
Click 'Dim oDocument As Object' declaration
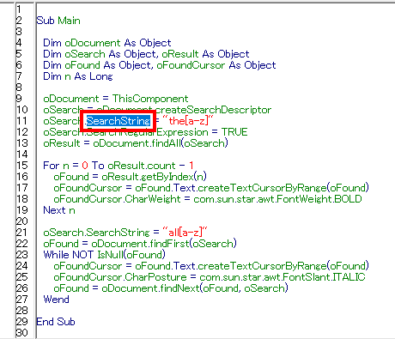(x=107, y=43)
